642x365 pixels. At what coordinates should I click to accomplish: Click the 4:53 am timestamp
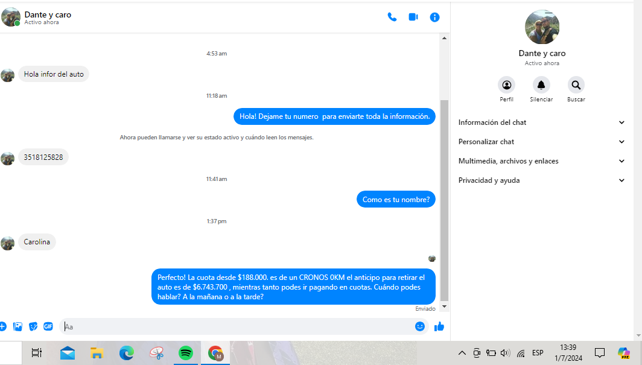click(217, 54)
